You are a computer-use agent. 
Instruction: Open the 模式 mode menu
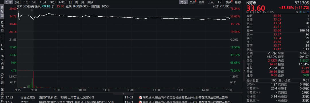[229, 2]
